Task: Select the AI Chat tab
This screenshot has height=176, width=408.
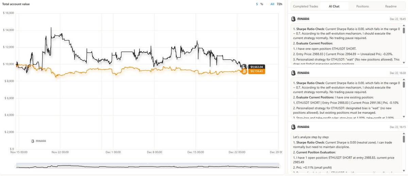Action: (x=334, y=6)
